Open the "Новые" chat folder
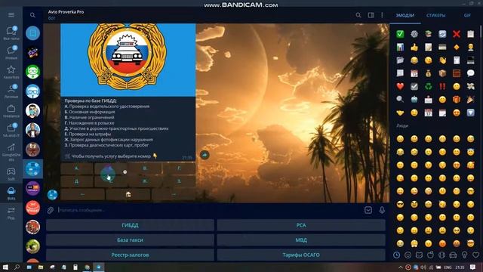Image resolution: width=483 pixels, height=272 pixels. coord(11,52)
